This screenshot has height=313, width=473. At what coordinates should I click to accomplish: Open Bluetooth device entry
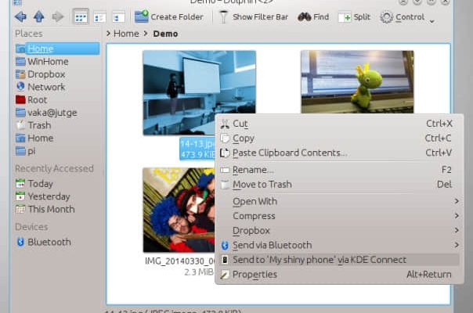(x=43, y=242)
